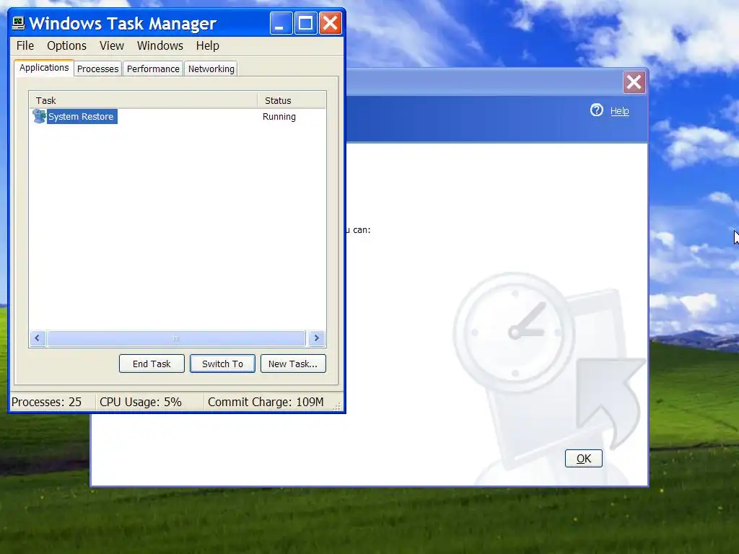
Task: Switch to the Processes tab
Action: coord(97,69)
